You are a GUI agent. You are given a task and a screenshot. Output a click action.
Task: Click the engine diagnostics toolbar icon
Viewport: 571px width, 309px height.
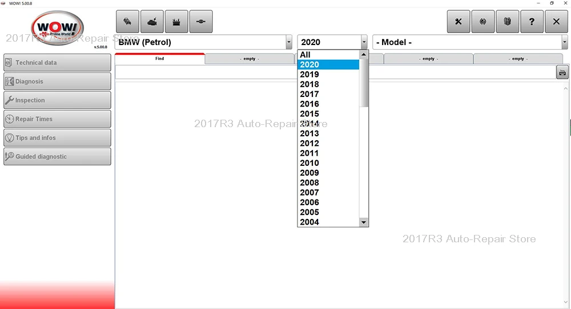[152, 22]
